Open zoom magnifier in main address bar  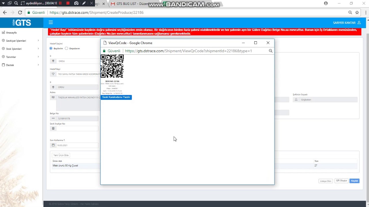click(x=350, y=12)
